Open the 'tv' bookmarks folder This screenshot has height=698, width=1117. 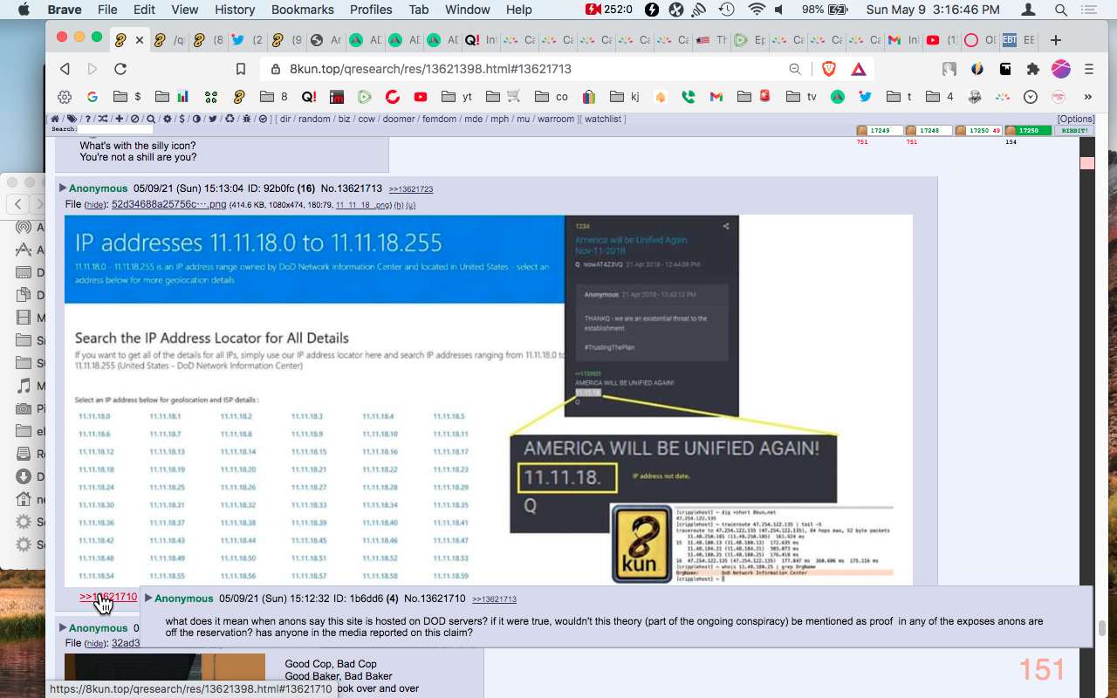point(801,97)
